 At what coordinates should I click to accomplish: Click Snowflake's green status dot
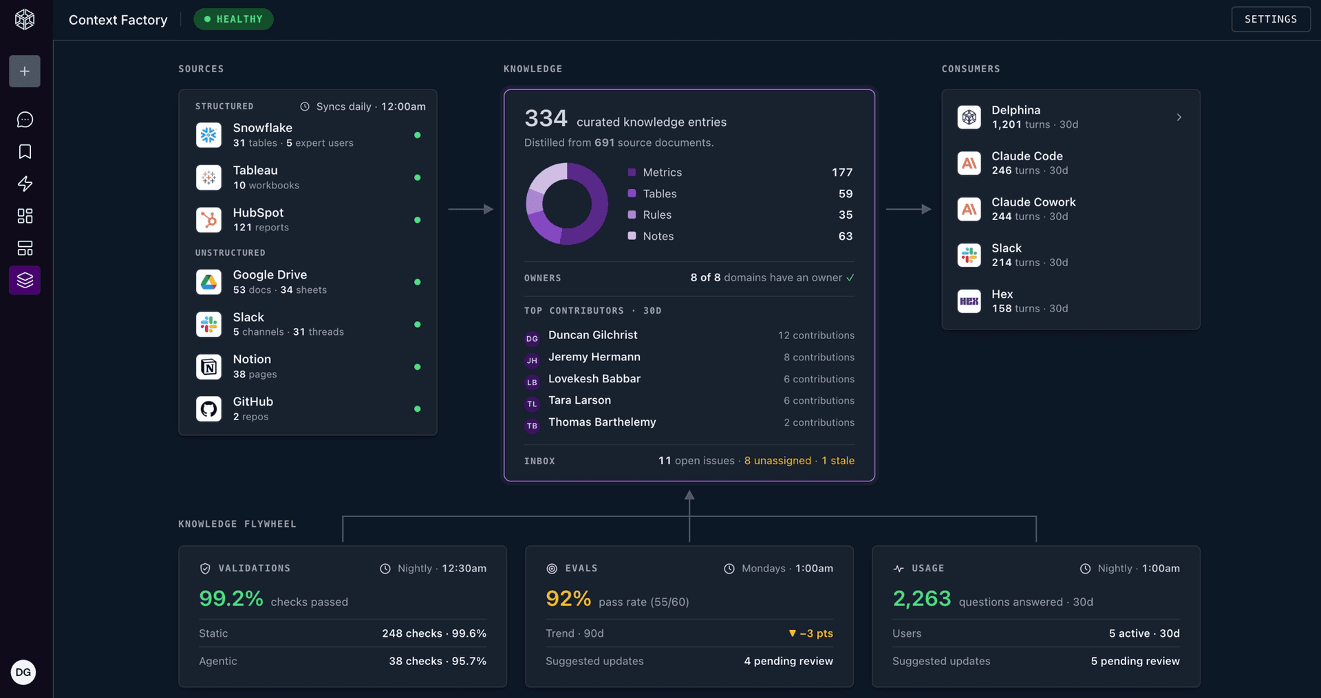417,135
